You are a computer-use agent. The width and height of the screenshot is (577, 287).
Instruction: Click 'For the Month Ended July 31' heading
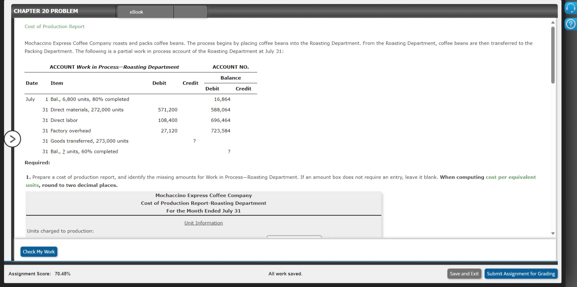tap(204, 211)
